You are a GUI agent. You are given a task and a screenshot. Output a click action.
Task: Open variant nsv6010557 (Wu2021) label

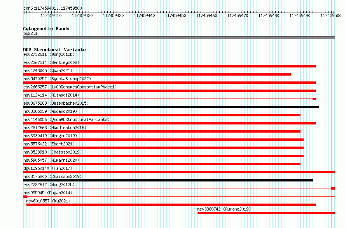[x=48, y=201]
